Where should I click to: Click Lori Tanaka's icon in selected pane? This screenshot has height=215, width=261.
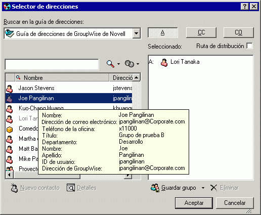(164, 62)
